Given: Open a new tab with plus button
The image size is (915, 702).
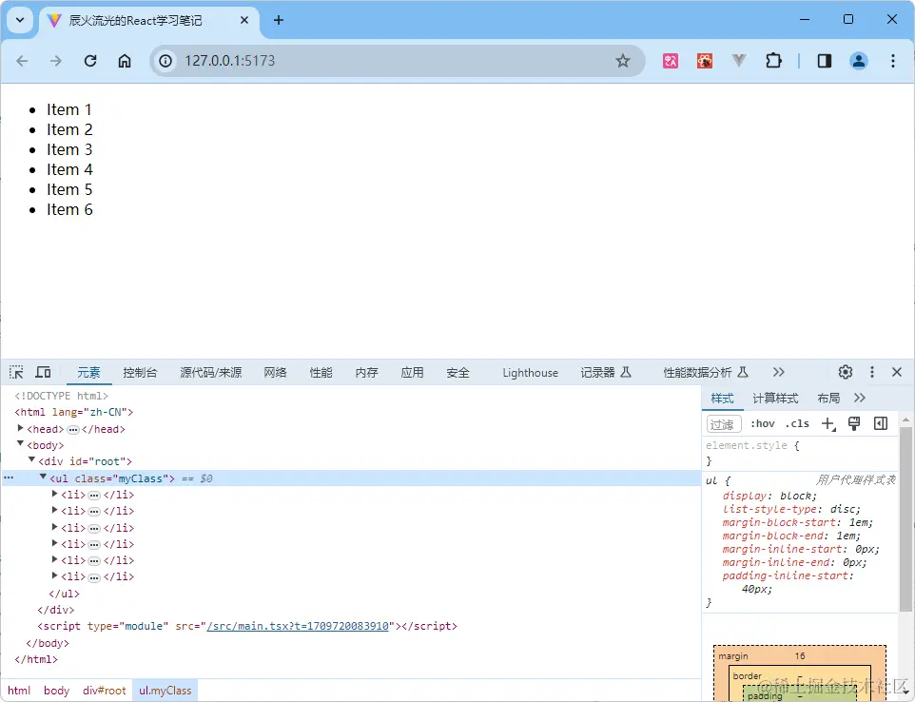Looking at the screenshot, I should [279, 20].
